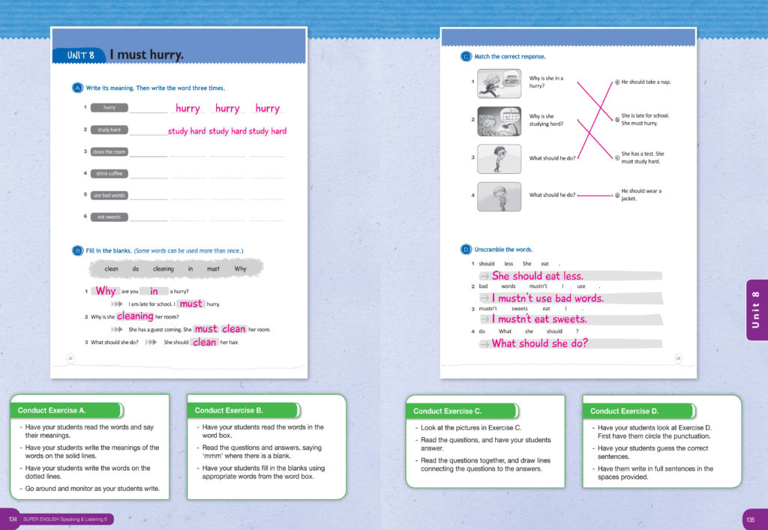This screenshot has width=768, height=530.
Task: Click the circled C icon beside 'Match the correct response'
Action: [x=465, y=57]
